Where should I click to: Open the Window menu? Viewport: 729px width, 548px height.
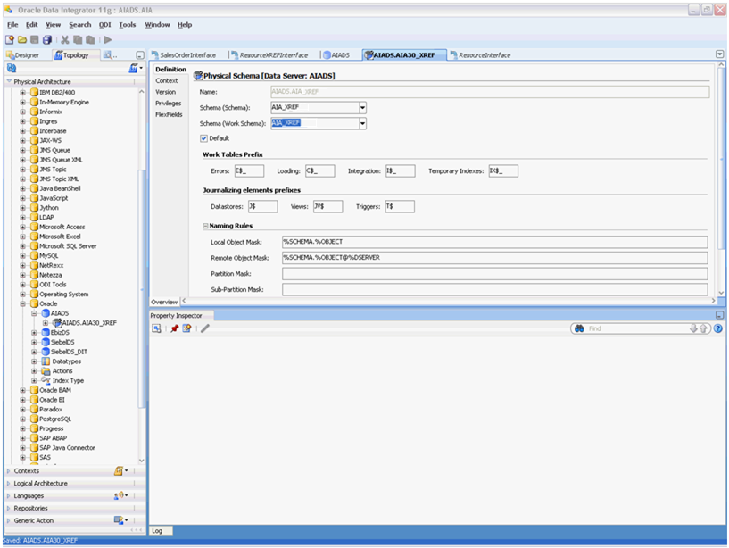click(x=157, y=25)
